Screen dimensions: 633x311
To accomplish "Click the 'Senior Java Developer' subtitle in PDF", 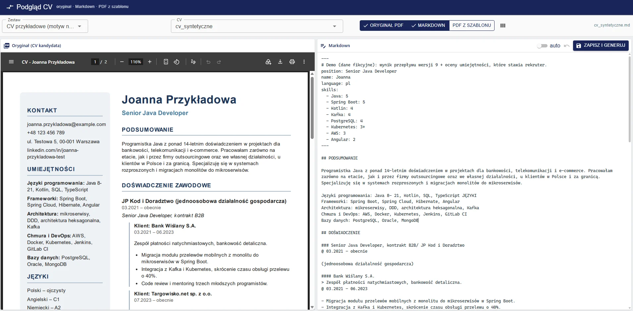I will click(x=155, y=113).
